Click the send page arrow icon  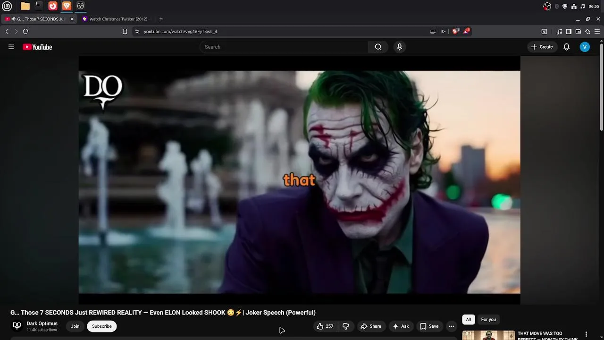point(443,32)
